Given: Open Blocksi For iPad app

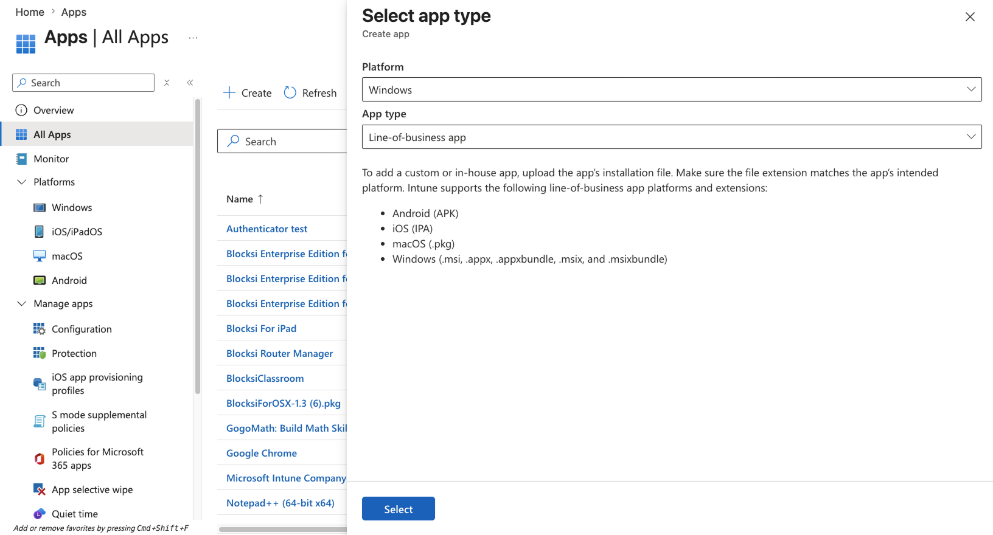Looking at the screenshot, I should coord(262,328).
